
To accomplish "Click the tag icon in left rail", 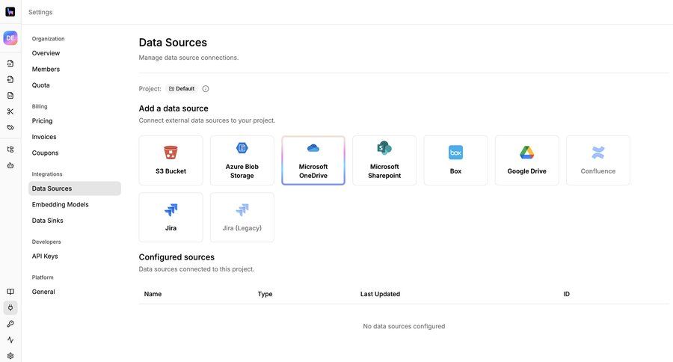I will click(10, 127).
